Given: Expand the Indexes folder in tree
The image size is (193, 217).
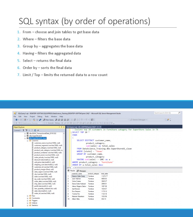Looking at the screenshot, I should pos(28,203).
